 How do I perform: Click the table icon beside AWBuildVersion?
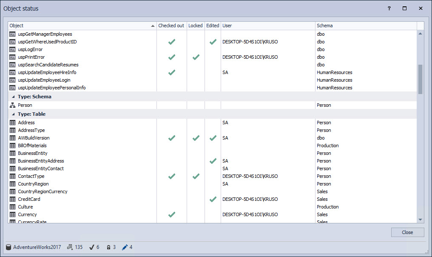click(12, 138)
